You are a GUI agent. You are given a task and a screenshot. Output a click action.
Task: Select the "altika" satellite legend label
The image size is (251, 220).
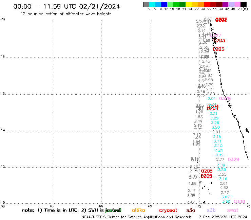(x=138, y=210)
